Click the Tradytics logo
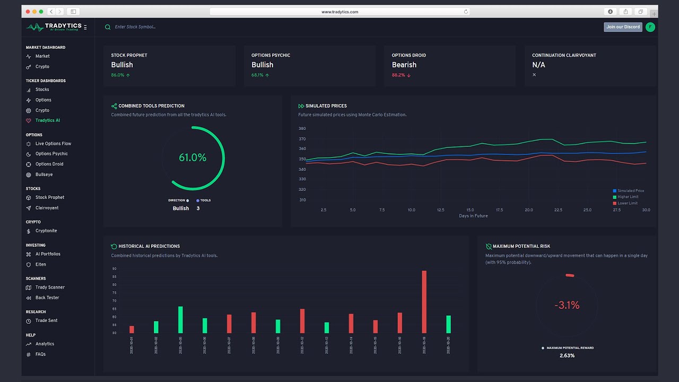679x382 pixels. click(54, 27)
